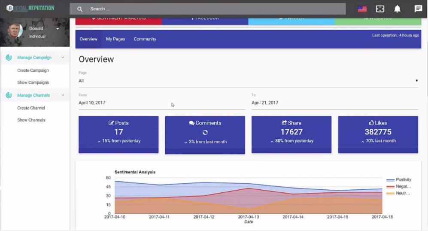Open chat messages icon

418,9
